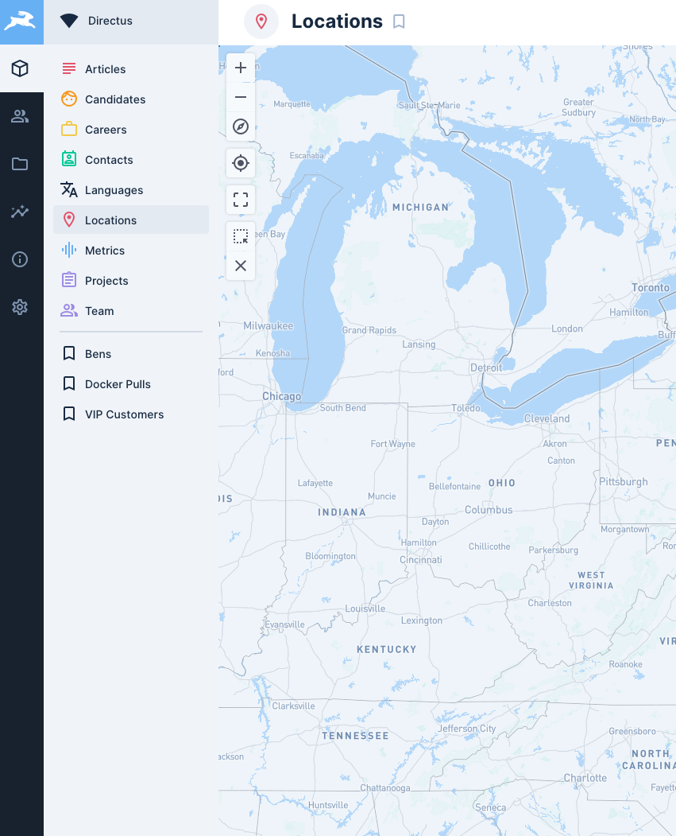The width and height of the screenshot is (676, 836).
Task: Click Detroit label on the map
Action: 486,367
